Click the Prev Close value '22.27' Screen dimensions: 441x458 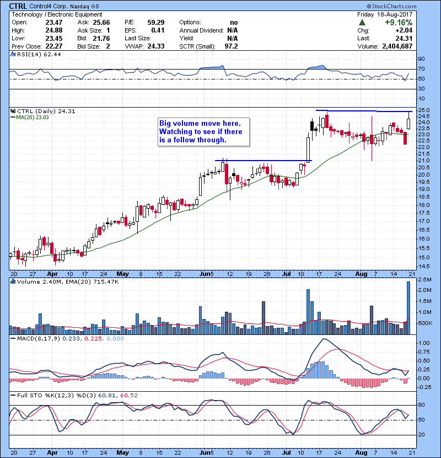point(54,46)
